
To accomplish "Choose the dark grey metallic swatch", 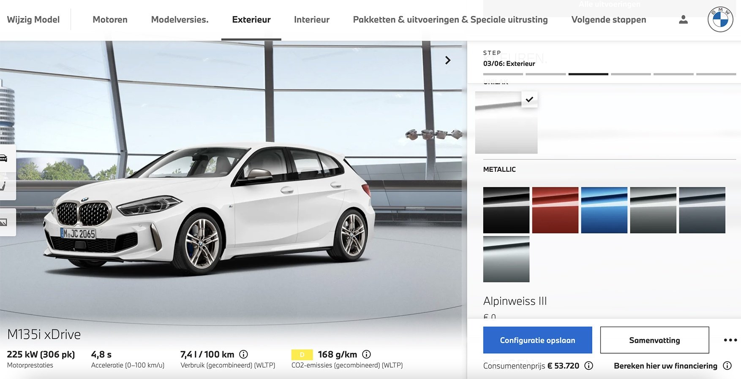I will [x=653, y=210].
